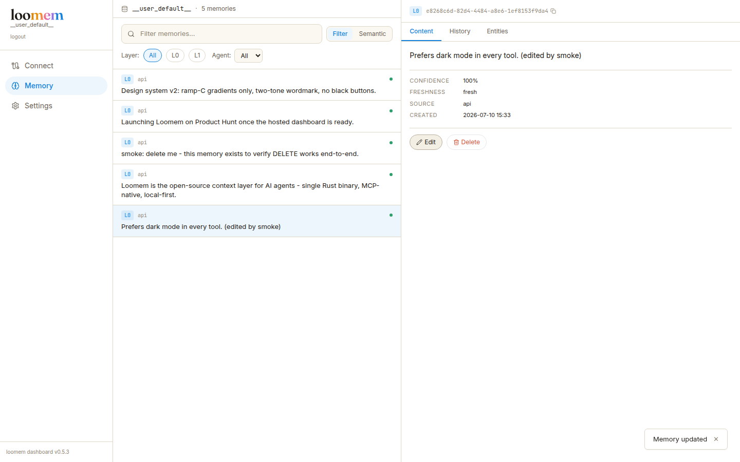Click green status dot on Design system memory
This screenshot has height=462, width=740.
pos(391,79)
